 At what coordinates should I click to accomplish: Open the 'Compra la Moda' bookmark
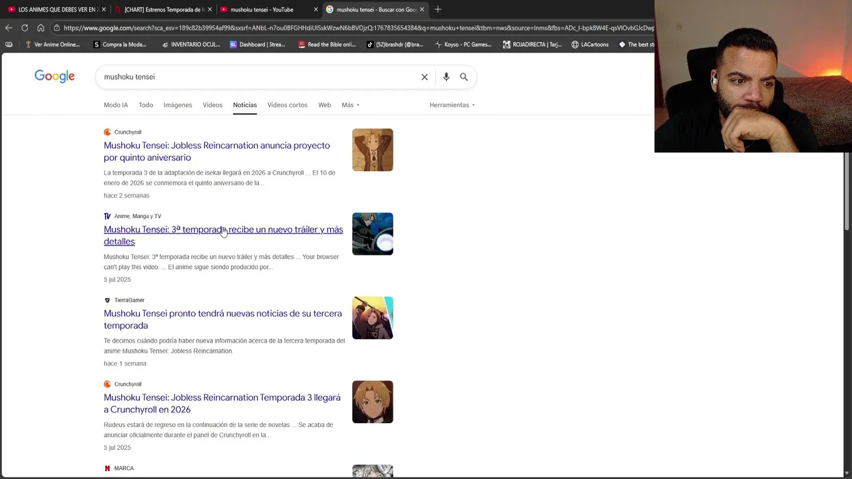120,45
